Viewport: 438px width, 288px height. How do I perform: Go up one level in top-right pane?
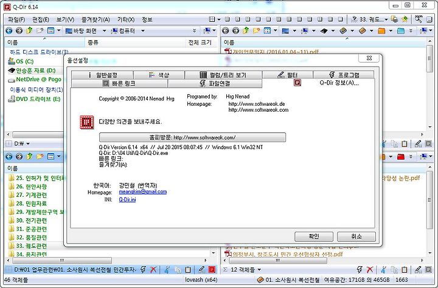coord(246,31)
